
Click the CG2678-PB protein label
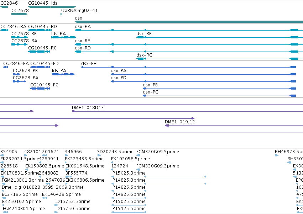[25, 71]
